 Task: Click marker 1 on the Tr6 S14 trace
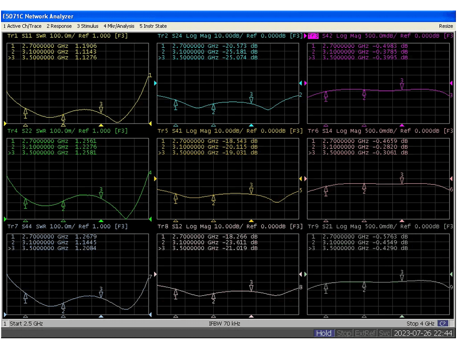(x=326, y=190)
